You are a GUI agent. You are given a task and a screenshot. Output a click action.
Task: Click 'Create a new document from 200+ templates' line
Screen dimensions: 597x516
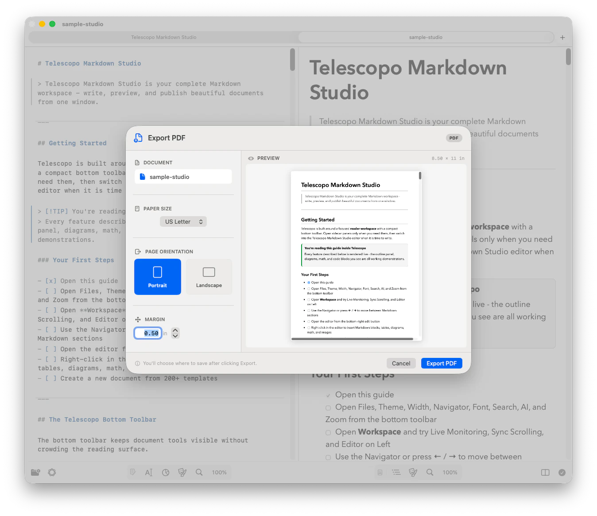coord(128,378)
